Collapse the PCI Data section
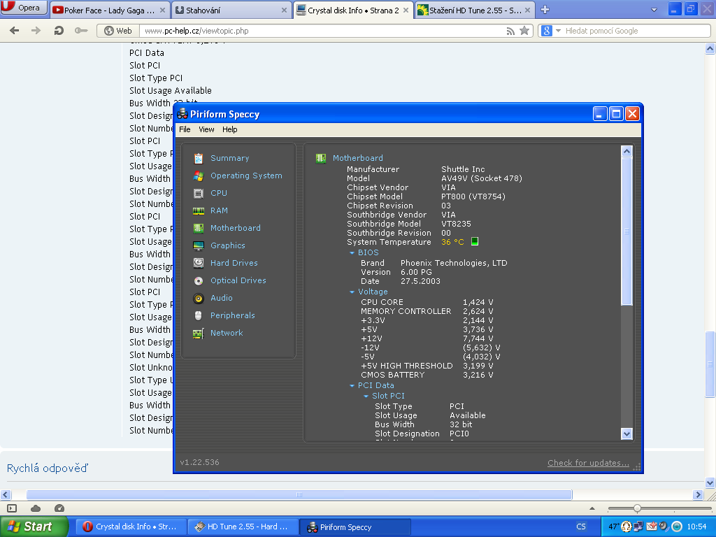 (352, 386)
